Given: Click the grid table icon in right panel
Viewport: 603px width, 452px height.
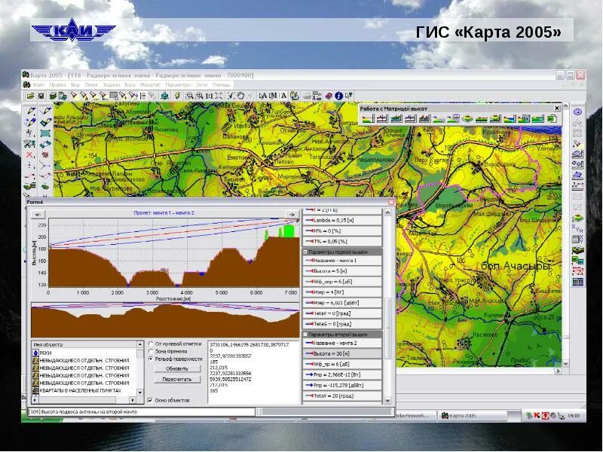Looking at the screenshot, I should click(x=577, y=282).
